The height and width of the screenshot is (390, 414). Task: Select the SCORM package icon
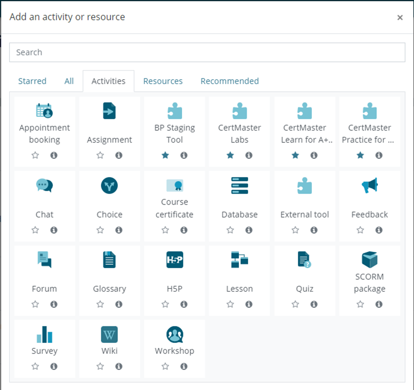(x=369, y=260)
